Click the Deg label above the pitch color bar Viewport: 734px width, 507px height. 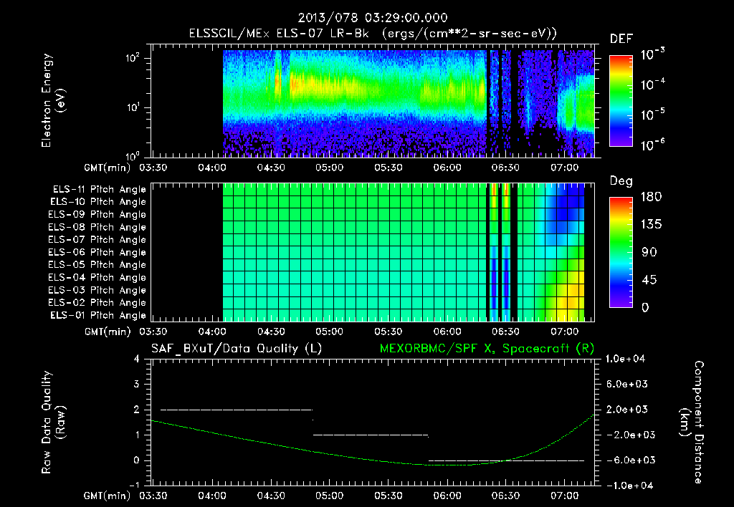click(x=621, y=181)
